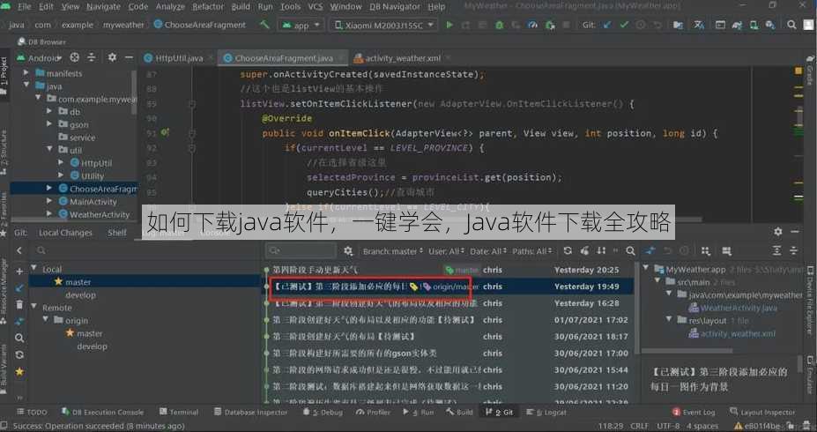Toggle IntelliSort in Git log toolbar
The image size is (817, 432).
point(601,250)
